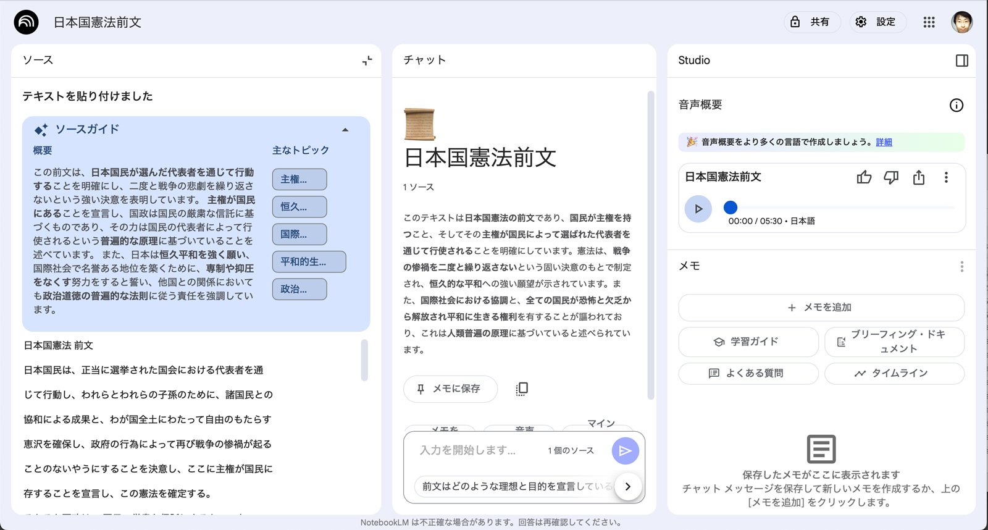
Task: Open Google apps grid
Action: coord(929,22)
